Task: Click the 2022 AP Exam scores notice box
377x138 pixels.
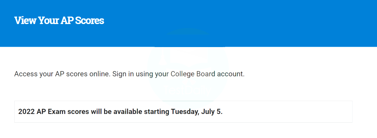Action: pyautogui.click(x=183, y=112)
